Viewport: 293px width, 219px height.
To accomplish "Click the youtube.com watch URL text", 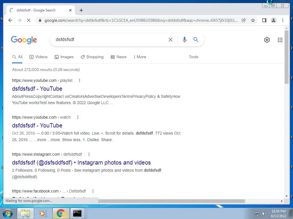I will click(x=41, y=117).
